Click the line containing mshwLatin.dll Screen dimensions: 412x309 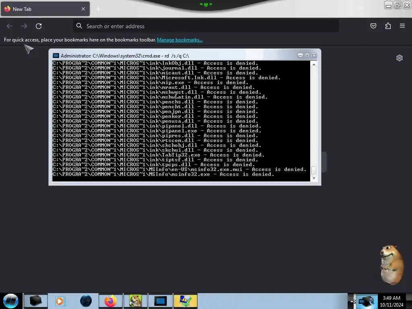pyautogui.click(x=160, y=97)
